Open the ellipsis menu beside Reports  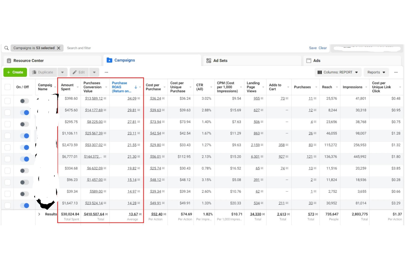396,72
